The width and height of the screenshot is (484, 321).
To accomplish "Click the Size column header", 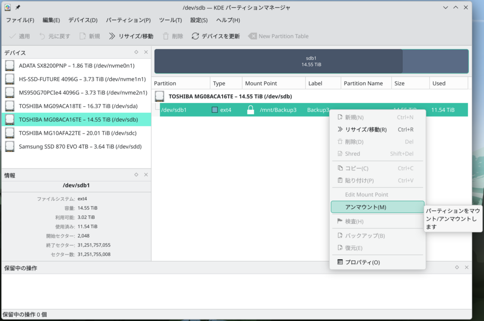I will (x=399, y=84).
